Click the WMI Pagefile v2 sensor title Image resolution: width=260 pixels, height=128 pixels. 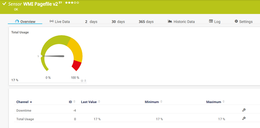click(x=41, y=4)
